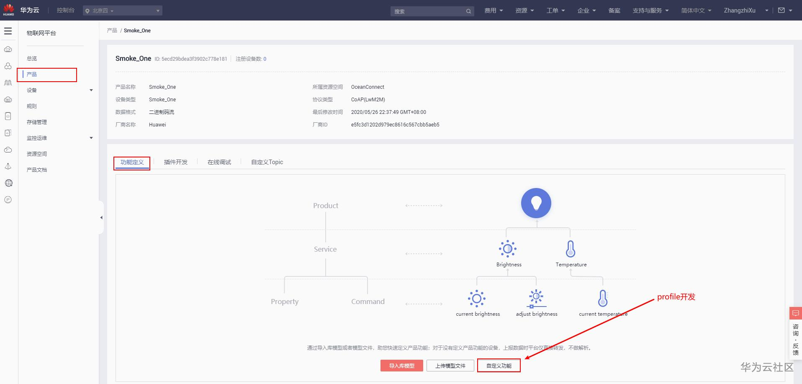Collapse the sidebar with the arrow handle
The image size is (802, 384).
101,217
